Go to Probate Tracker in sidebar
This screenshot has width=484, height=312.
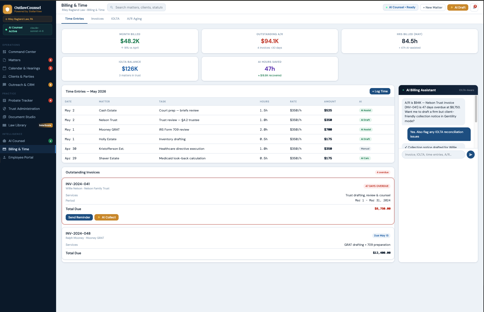click(x=20, y=101)
